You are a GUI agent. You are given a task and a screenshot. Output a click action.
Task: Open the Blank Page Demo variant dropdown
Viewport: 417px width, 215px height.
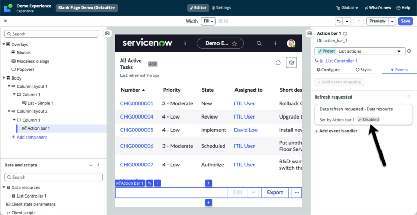point(87,8)
